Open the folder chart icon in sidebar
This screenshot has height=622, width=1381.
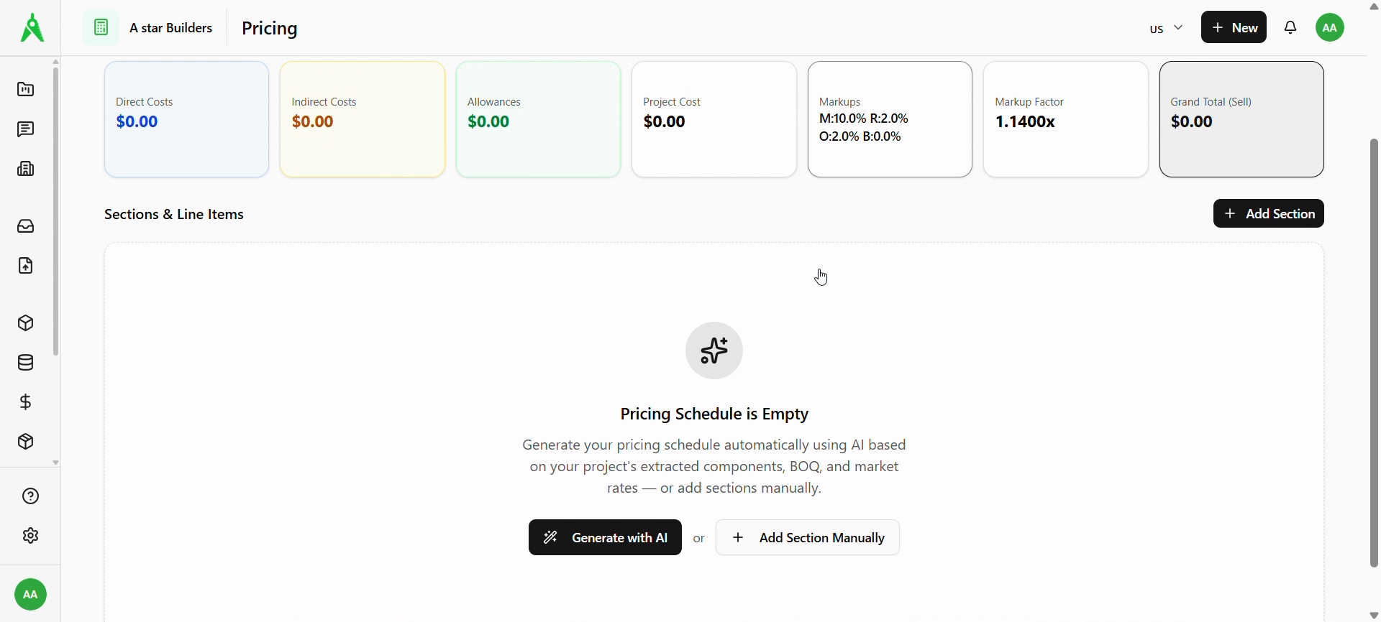(26, 90)
